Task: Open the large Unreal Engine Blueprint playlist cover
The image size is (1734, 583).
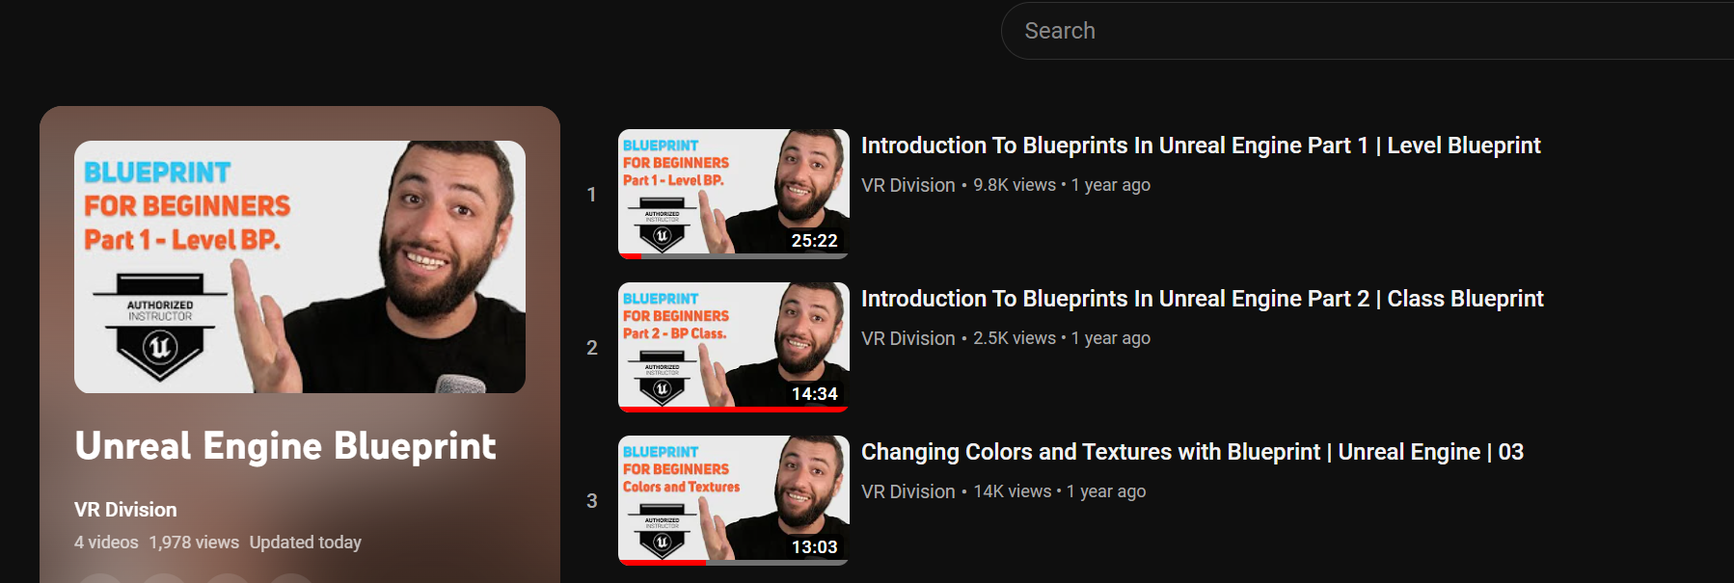Action: tap(300, 267)
